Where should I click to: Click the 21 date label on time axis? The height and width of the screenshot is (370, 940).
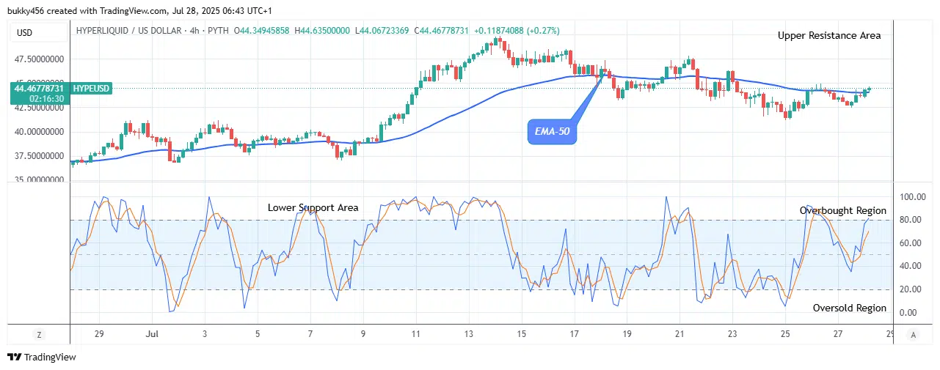(680, 334)
